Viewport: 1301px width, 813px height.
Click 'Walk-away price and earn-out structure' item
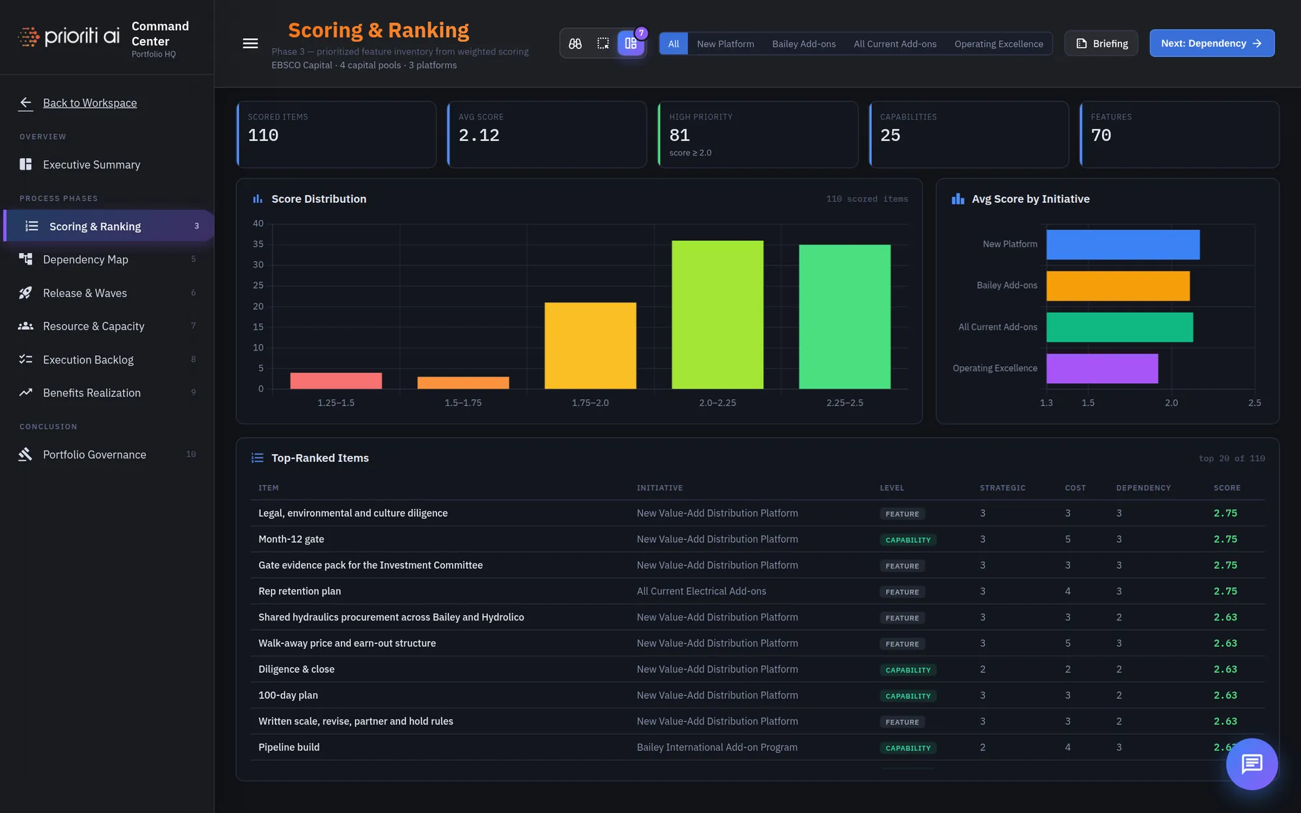(347, 643)
